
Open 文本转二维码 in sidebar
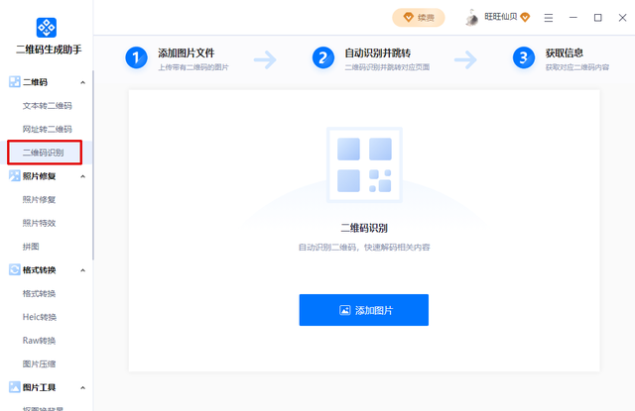pos(47,106)
